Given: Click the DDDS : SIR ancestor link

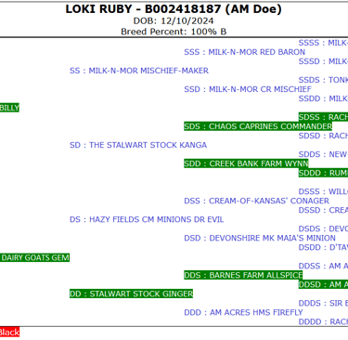Looking at the screenshot, I should [323, 303].
